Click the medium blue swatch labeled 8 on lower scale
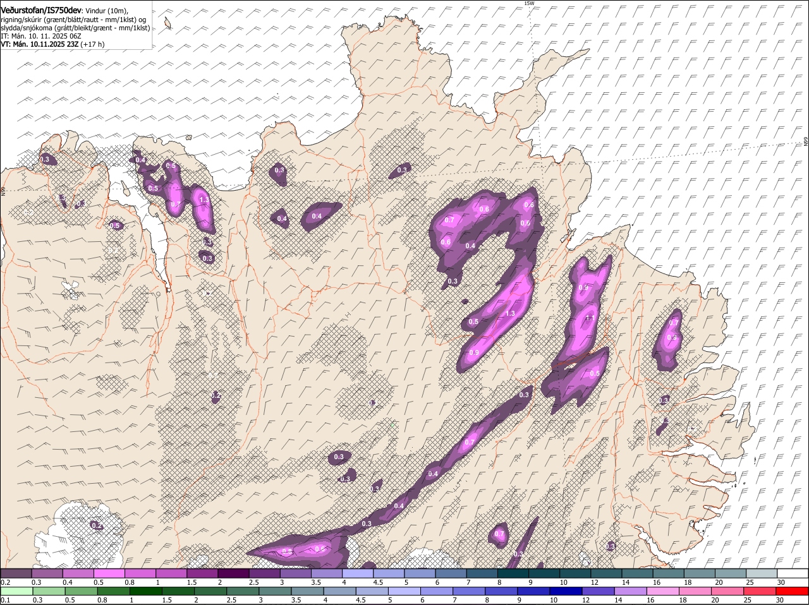809x605 pixels. click(502, 591)
